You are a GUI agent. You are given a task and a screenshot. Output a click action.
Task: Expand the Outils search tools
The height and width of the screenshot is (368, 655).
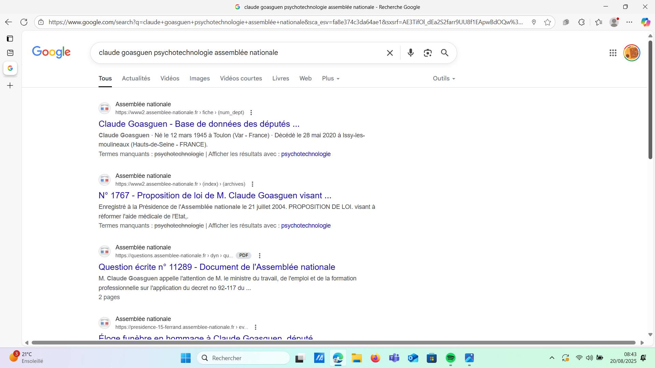[443, 78]
